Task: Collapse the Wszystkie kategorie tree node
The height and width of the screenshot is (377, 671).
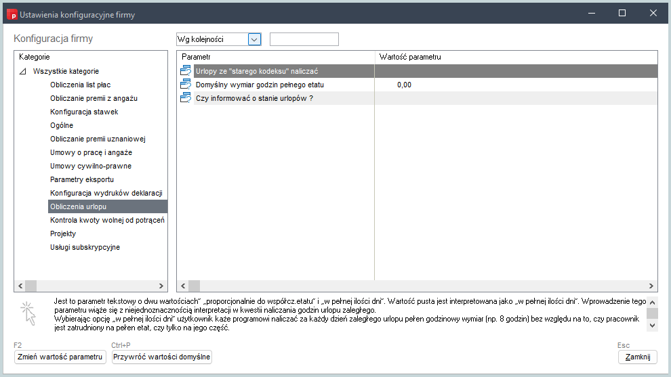Action: click(23, 71)
